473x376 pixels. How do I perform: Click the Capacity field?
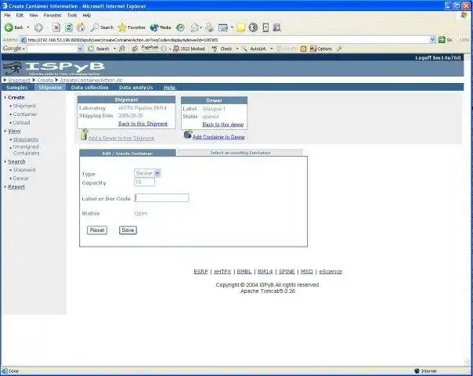[145, 182]
